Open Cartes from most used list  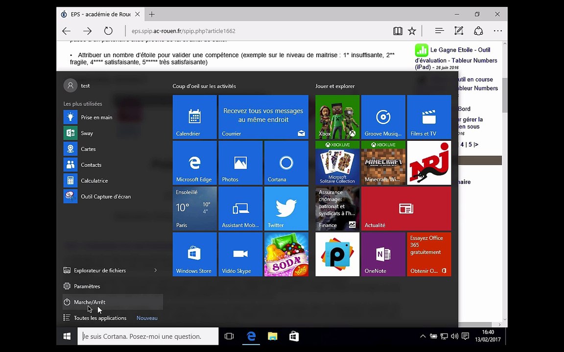click(113, 149)
